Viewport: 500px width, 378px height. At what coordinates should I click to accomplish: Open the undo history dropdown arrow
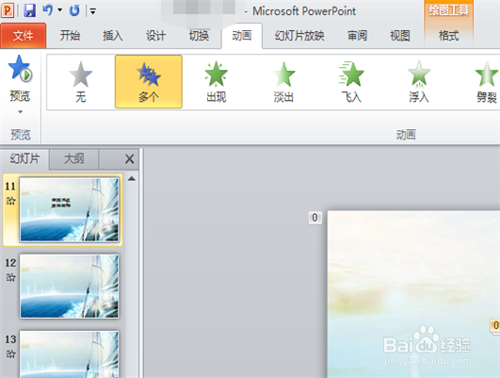[59, 10]
